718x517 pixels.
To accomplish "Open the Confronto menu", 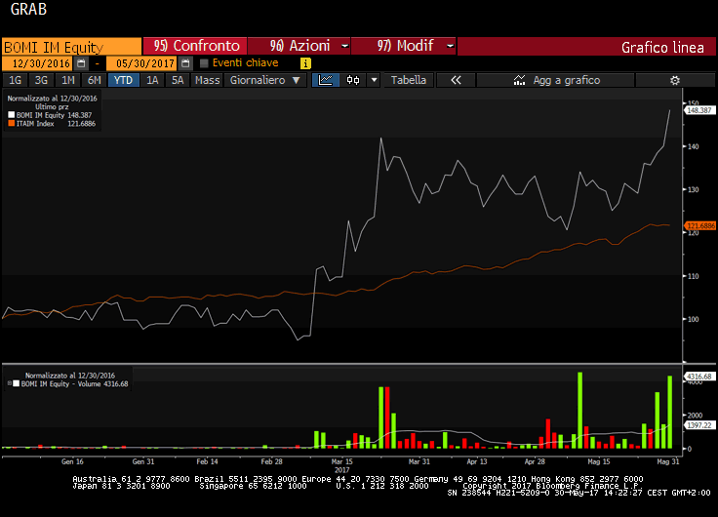I will click(x=196, y=46).
